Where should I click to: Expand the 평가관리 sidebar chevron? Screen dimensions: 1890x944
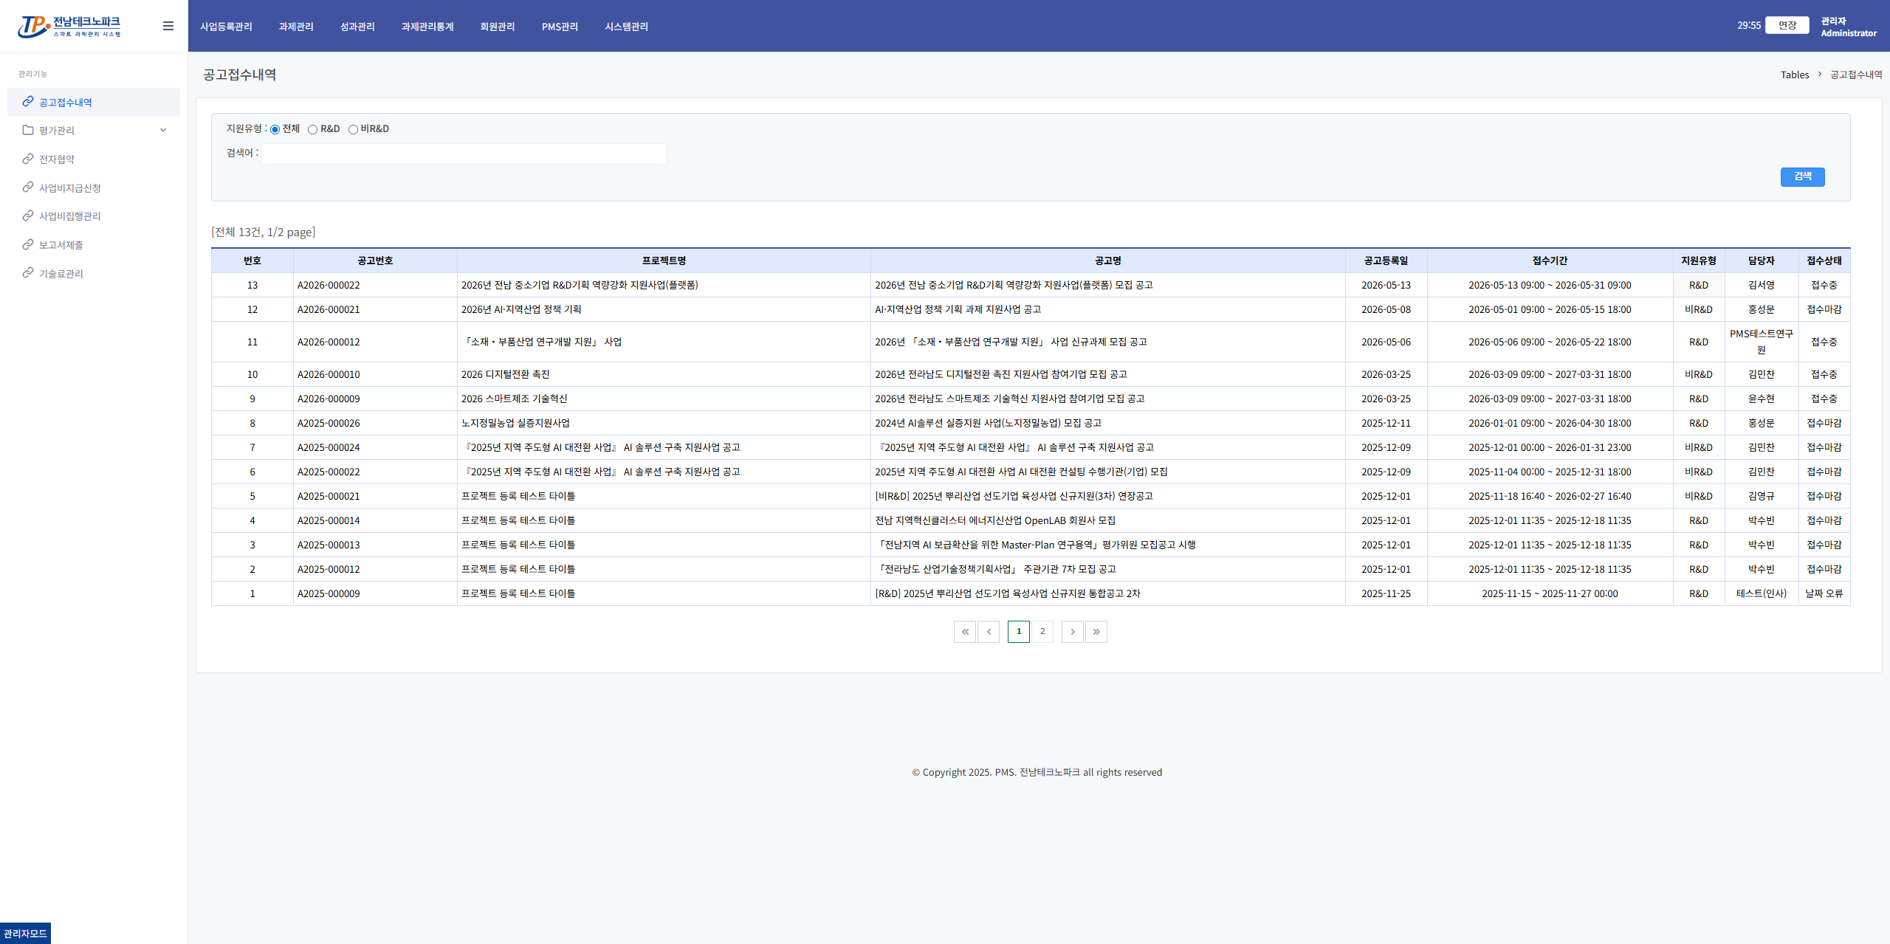[163, 131]
